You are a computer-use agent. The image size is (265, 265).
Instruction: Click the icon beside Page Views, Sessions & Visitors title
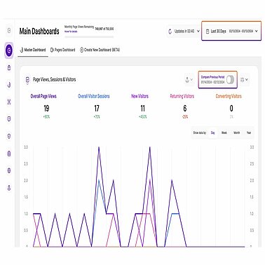pos(27,80)
